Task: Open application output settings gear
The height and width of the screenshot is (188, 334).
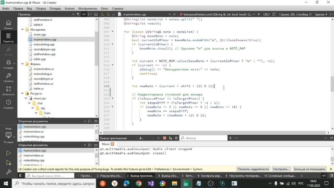Action: pyautogui.click(x=176, y=138)
